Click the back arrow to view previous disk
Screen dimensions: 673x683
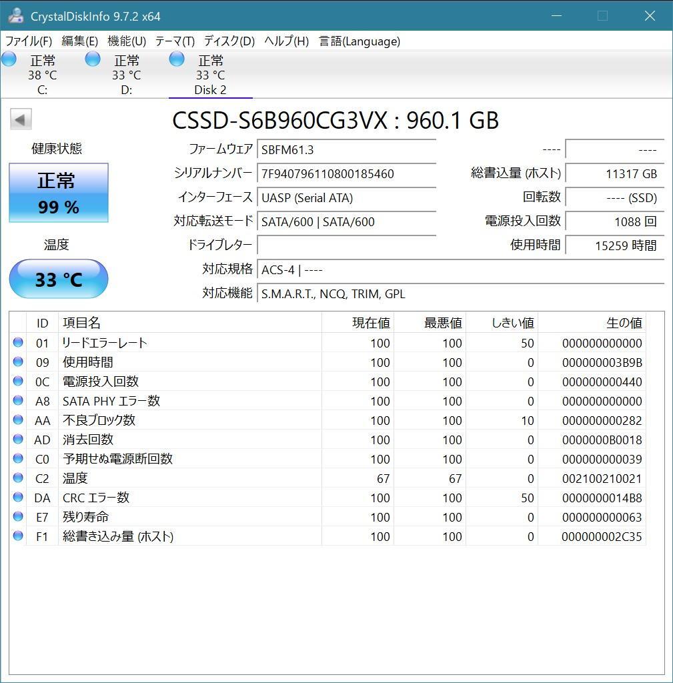(x=21, y=119)
